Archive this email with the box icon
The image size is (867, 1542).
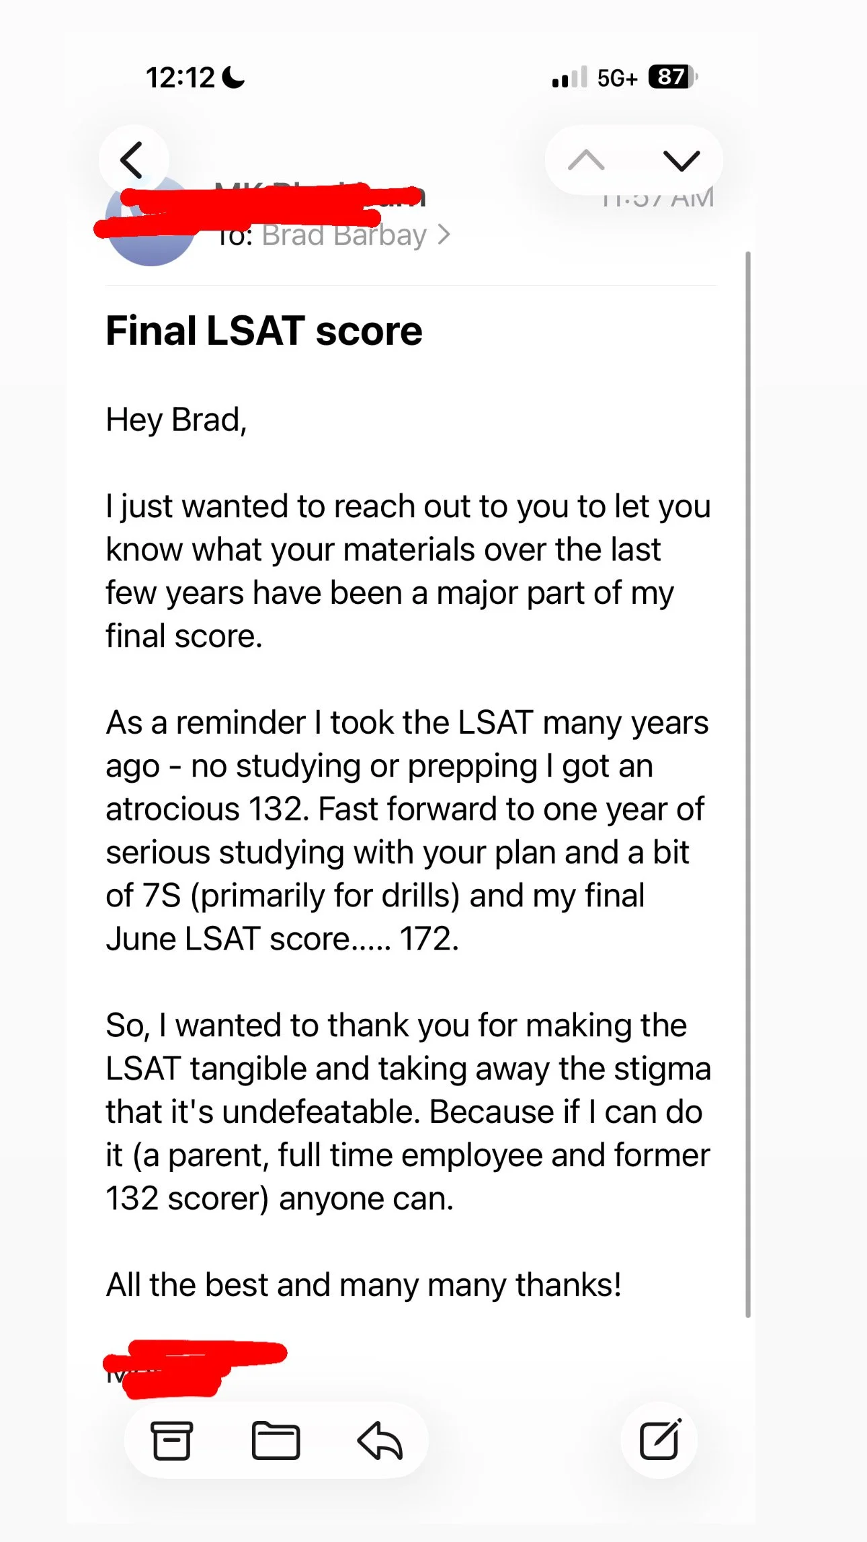click(x=171, y=1440)
